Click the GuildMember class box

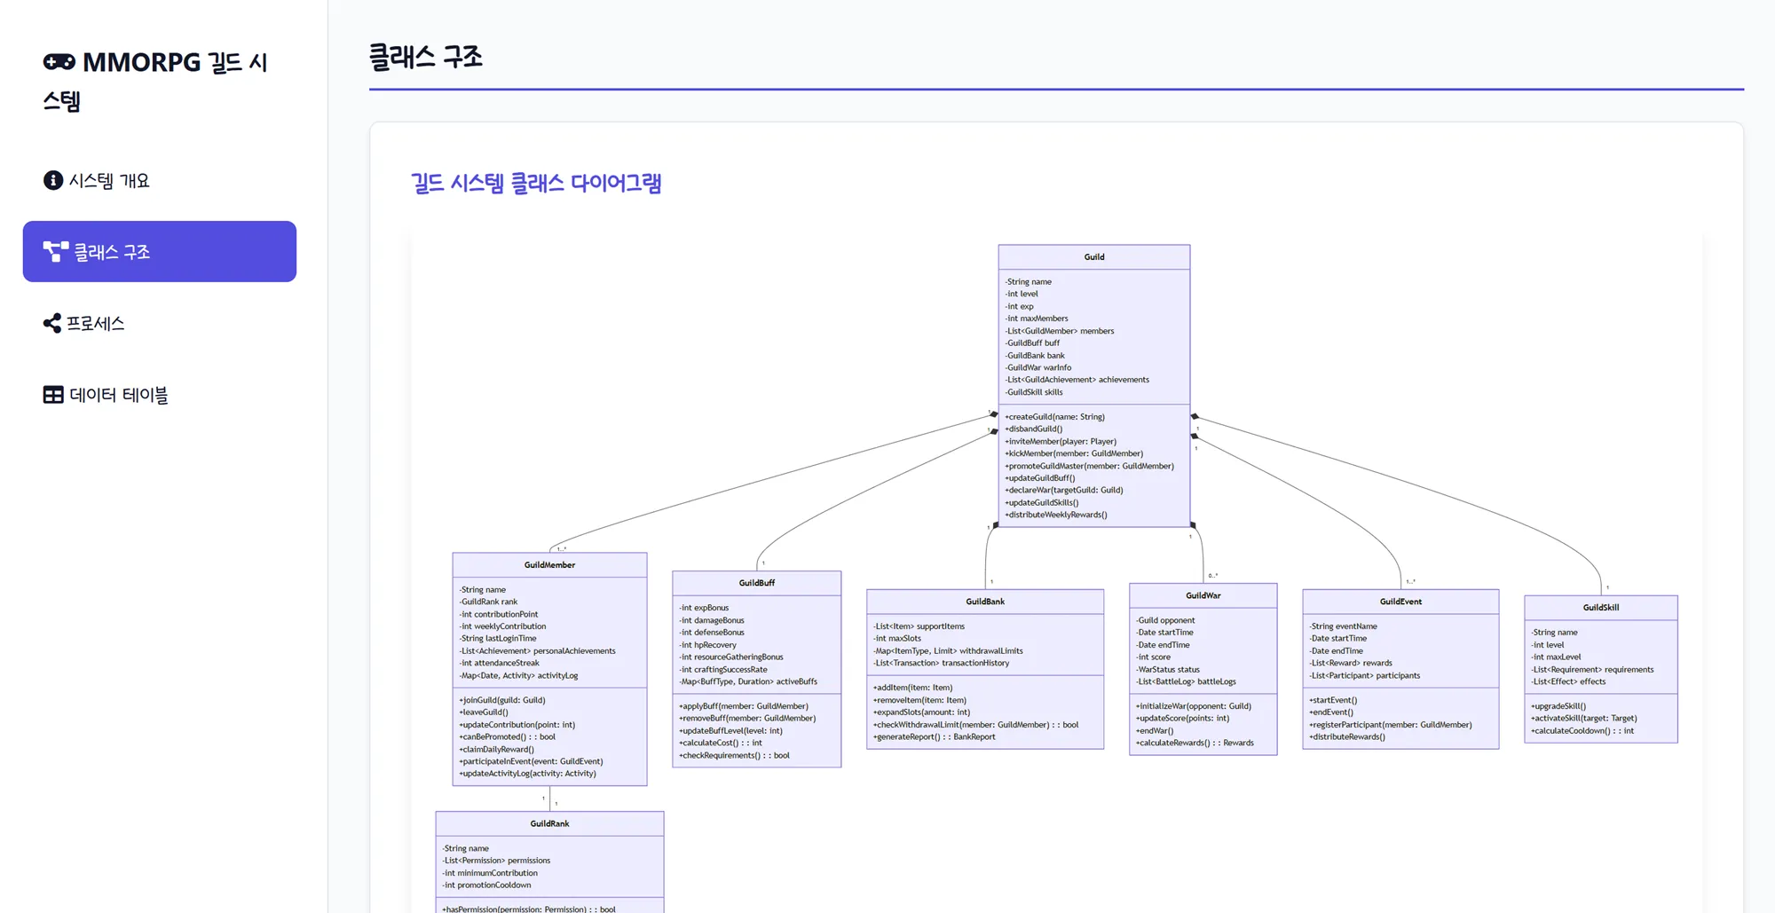coord(549,665)
